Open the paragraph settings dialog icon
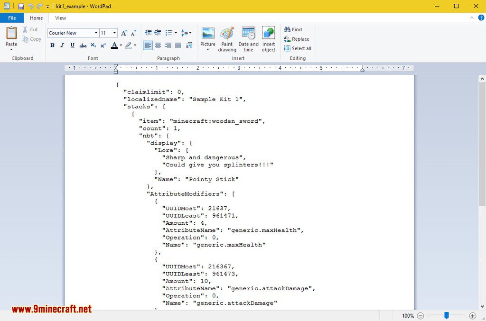Viewport: 486px width, 321px height. [x=189, y=46]
